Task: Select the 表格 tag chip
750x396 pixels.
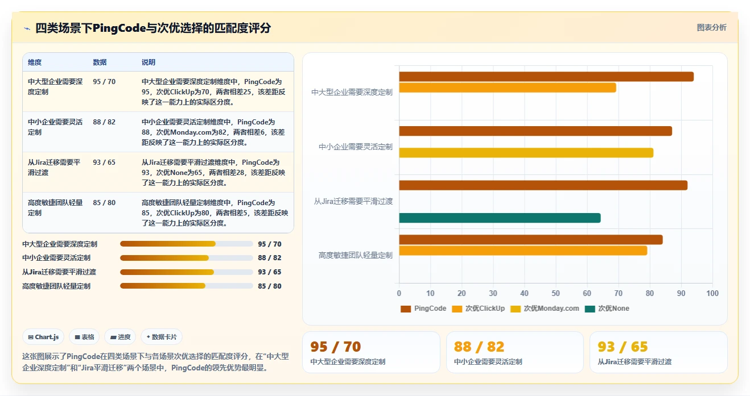Action: pyautogui.click(x=84, y=337)
